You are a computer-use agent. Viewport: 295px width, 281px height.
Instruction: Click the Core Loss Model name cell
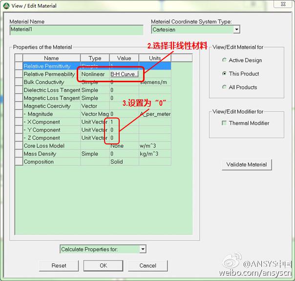tap(51, 146)
